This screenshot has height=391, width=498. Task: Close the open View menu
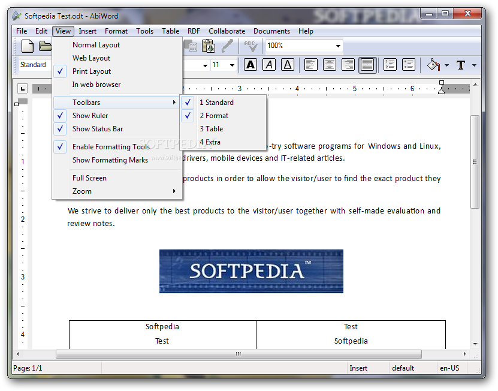[x=63, y=31]
